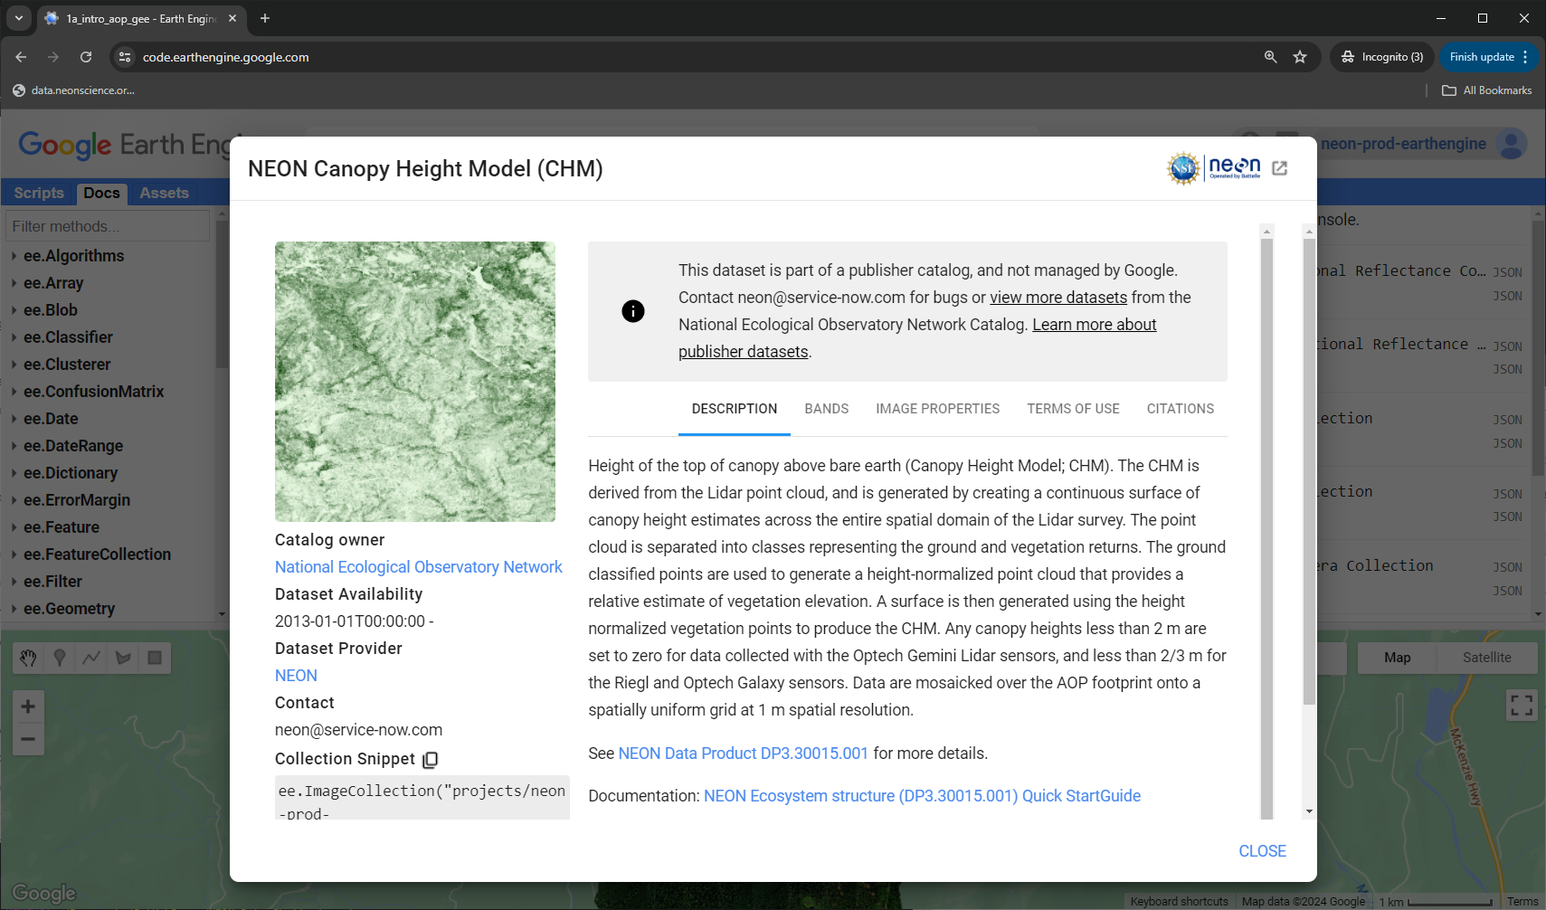Image resolution: width=1546 pixels, height=910 pixels.
Task: Open the All Bookmarks folder
Action: pos(1486,90)
